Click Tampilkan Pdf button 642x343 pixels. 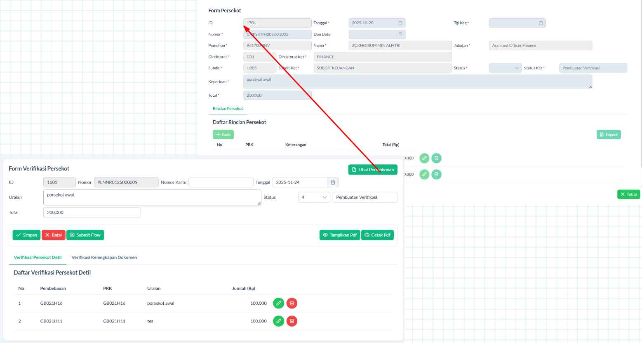(339, 235)
